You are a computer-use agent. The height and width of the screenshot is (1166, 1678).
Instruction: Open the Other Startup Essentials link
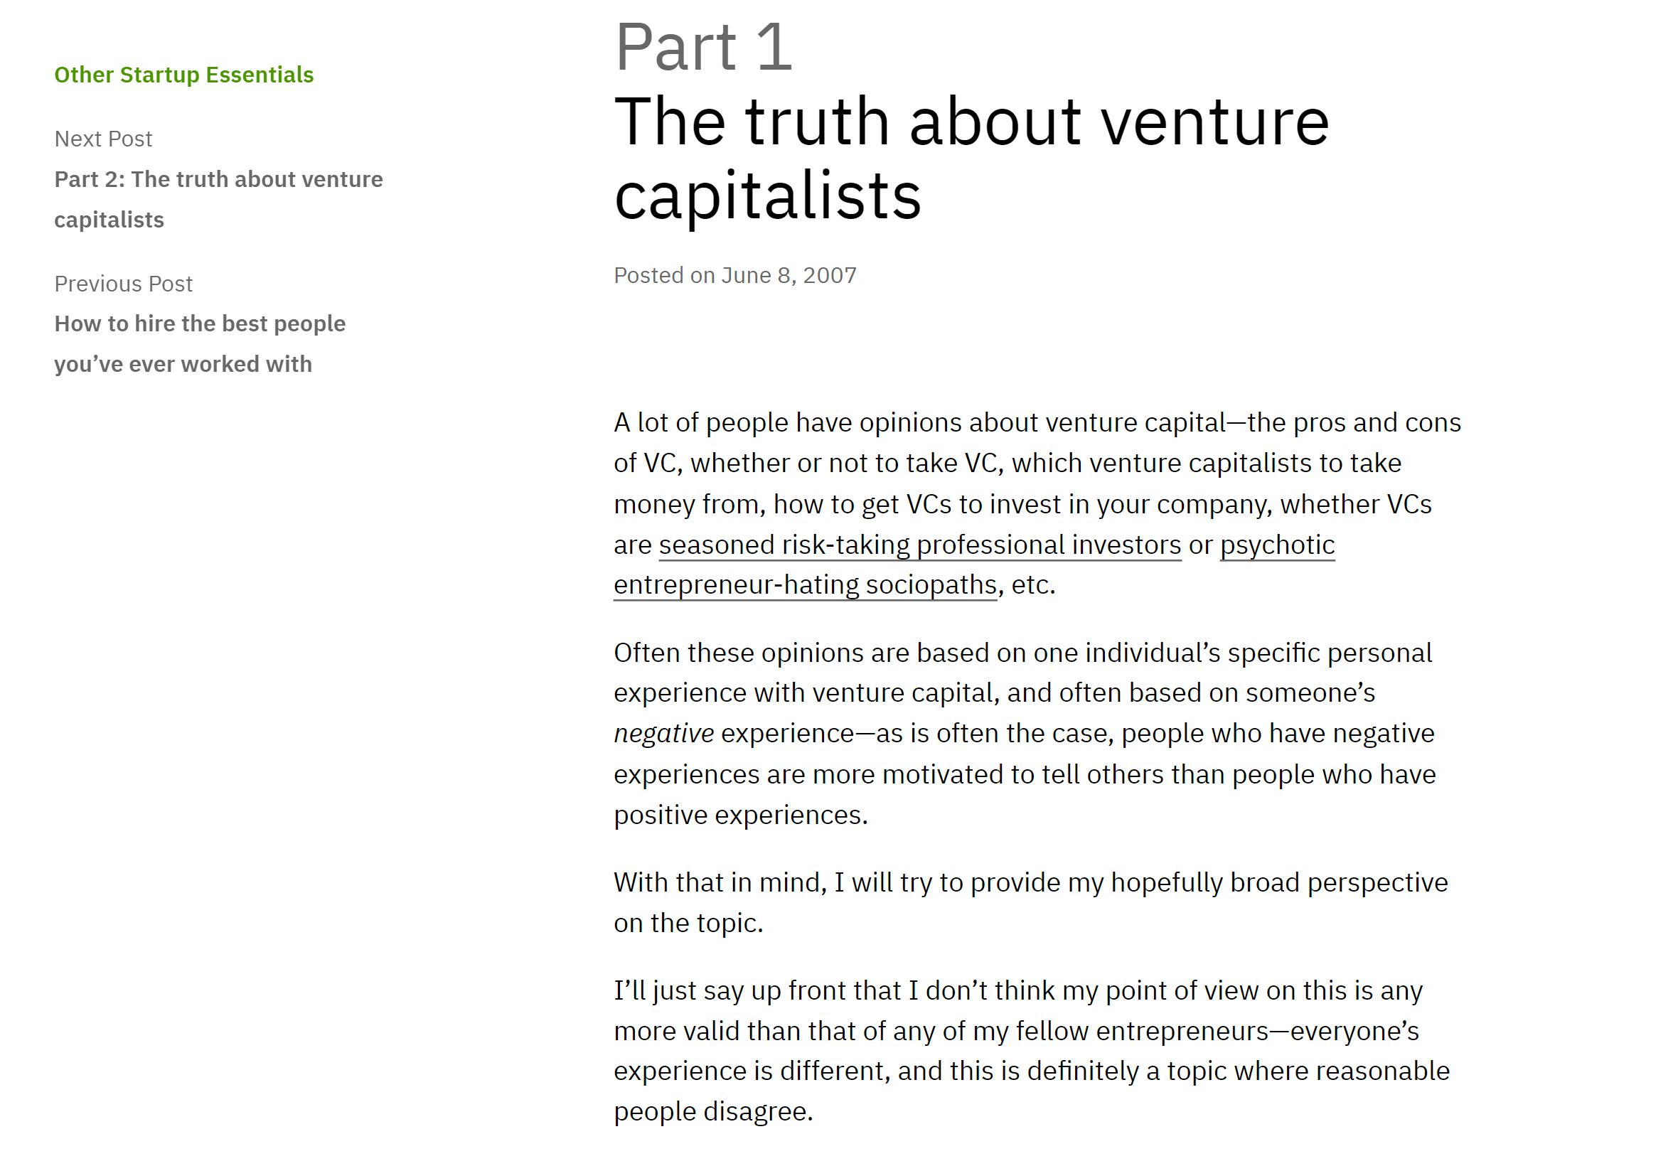pyautogui.click(x=183, y=75)
